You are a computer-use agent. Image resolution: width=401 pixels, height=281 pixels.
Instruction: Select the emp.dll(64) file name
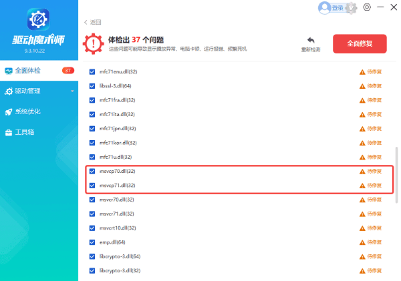(x=112, y=242)
